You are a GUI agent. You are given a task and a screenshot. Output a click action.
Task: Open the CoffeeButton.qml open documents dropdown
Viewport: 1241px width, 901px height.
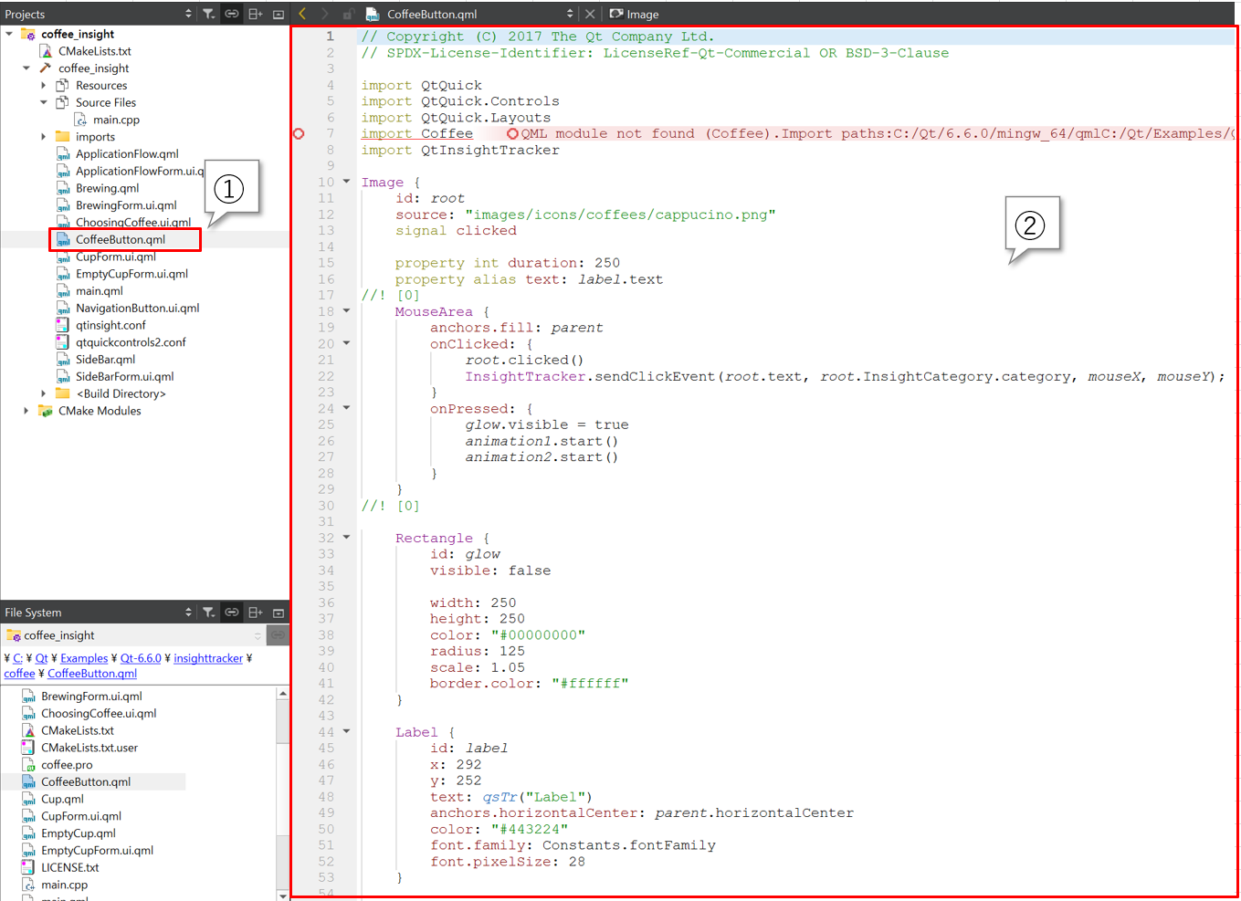pyautogui.click(x=570, y=14)
